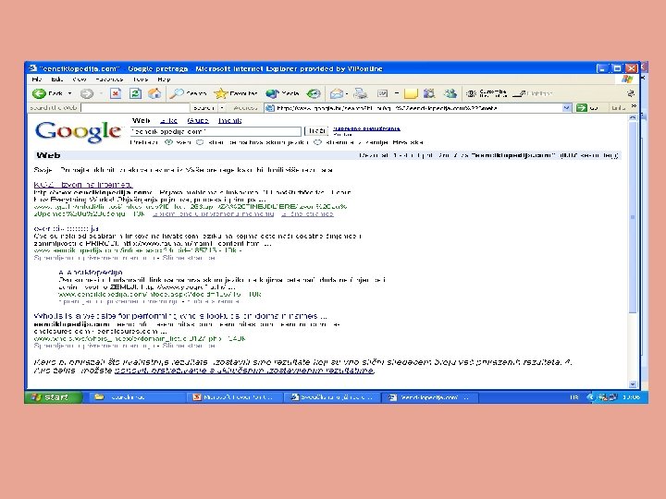Click the page scrollbar up arrow
666x499 pixels.
point(633,117)
